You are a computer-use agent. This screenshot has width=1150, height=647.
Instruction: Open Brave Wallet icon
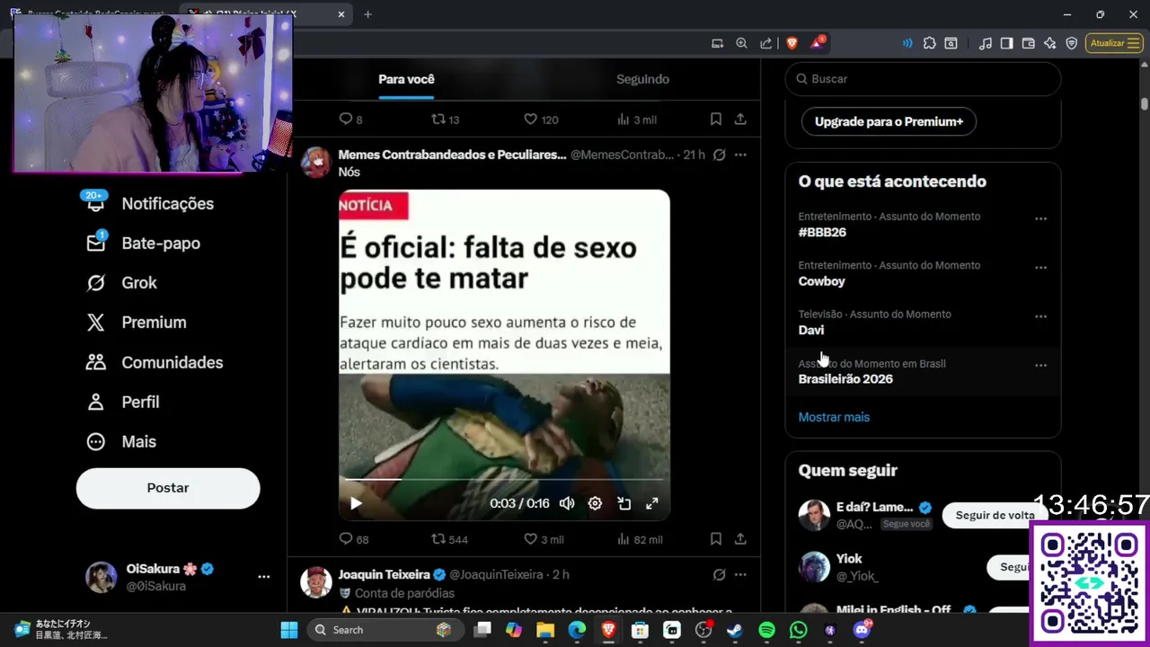[1028, 43]
